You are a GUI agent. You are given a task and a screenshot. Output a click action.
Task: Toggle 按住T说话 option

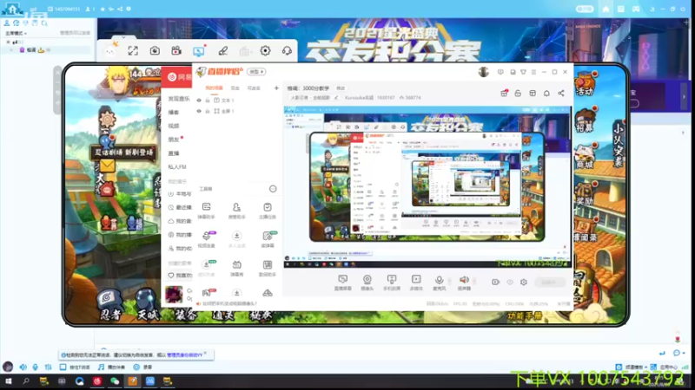tap(75, 367)
